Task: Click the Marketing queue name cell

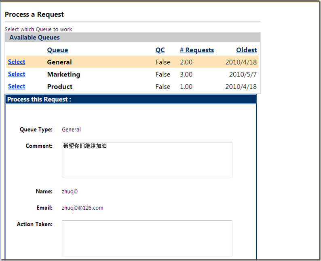Action: tap(63, 74)
